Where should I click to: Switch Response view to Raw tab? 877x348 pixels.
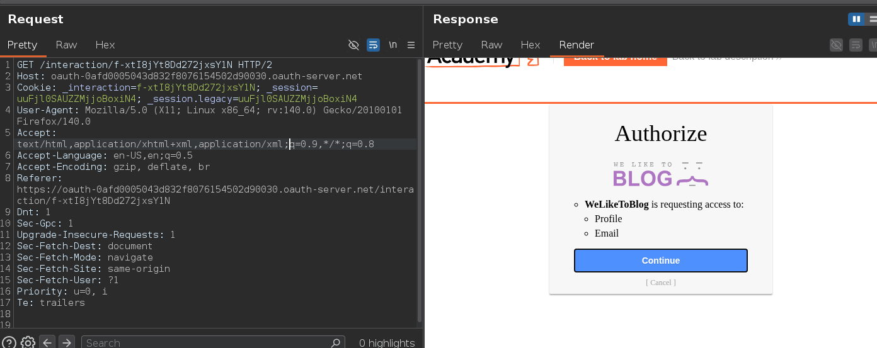click(x=491, y=45)
